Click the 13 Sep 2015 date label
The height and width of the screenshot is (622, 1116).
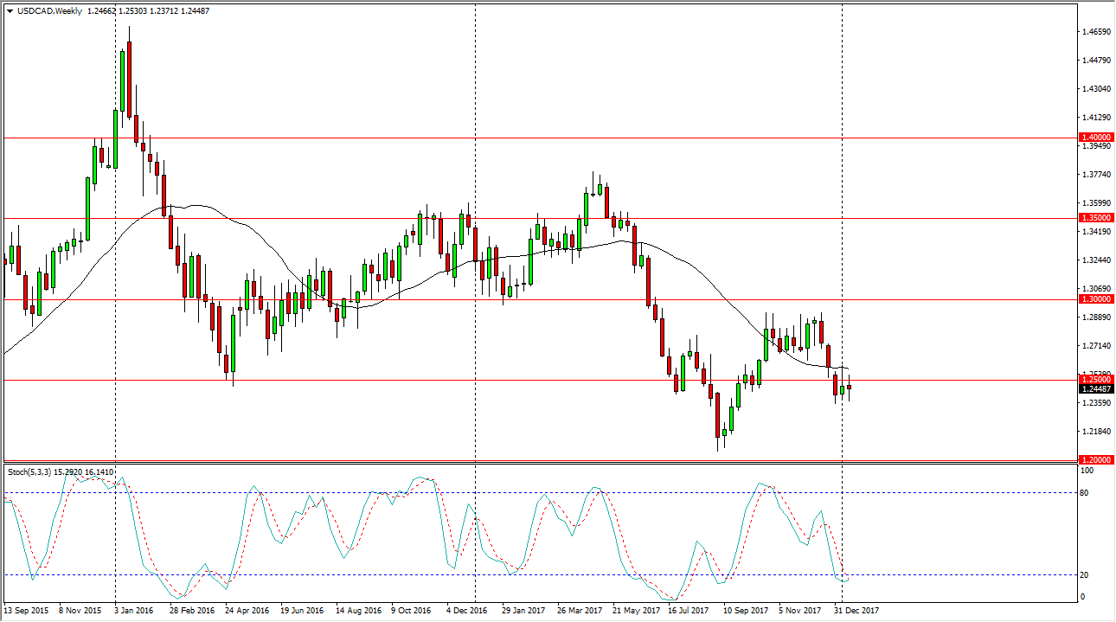[28, 611]
